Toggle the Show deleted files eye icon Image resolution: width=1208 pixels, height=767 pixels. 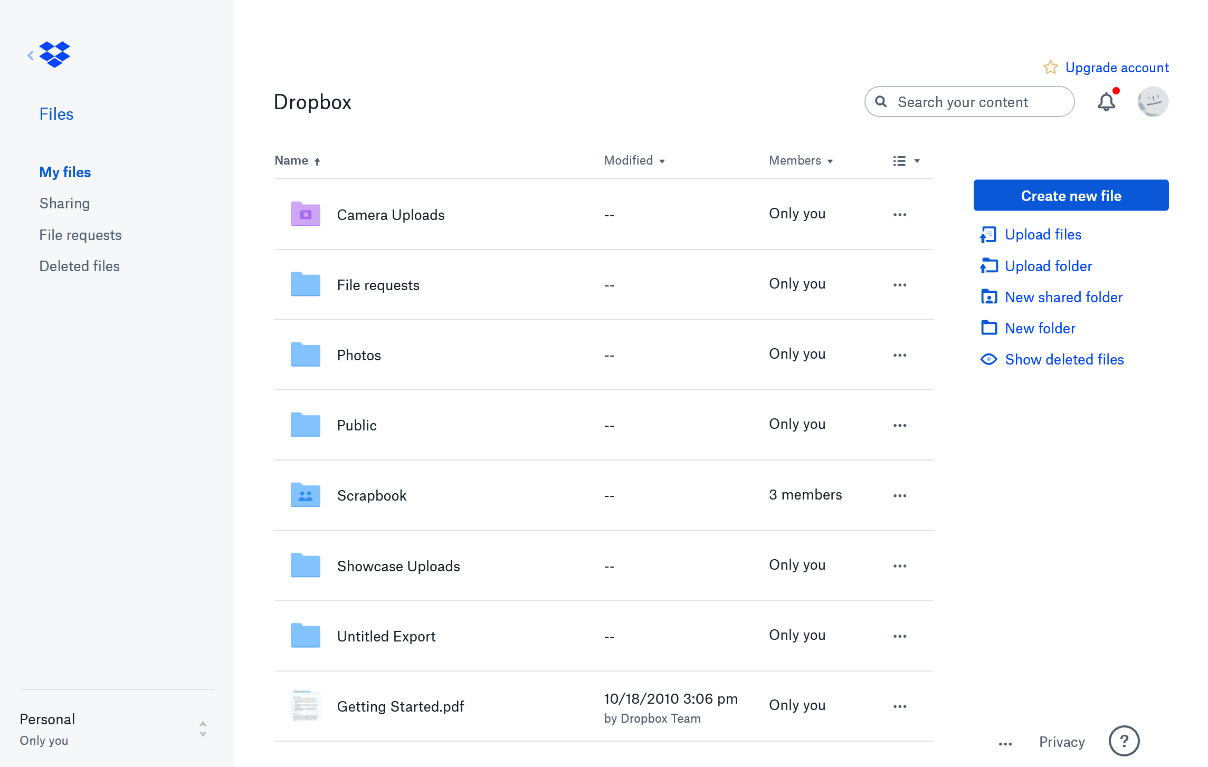click(988, 359)
